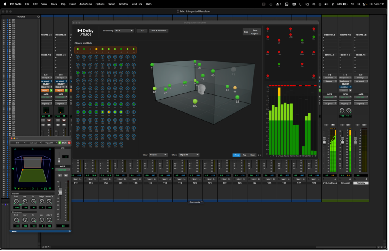This screenshot has width=389, height=251.
Task: Click the I/O button in Dolby Atmos Renderer
Action: click(x=142, y=31)
